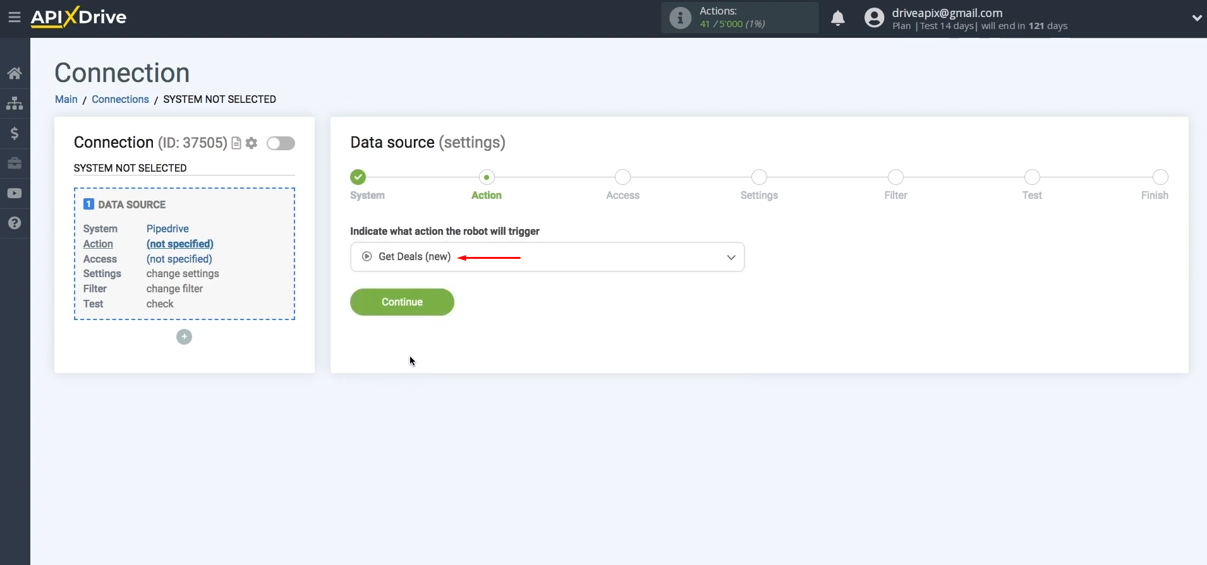Click the Actions info icon
Image resolution: width=1207 pixels, height=565 pixels.
(680, 18)
